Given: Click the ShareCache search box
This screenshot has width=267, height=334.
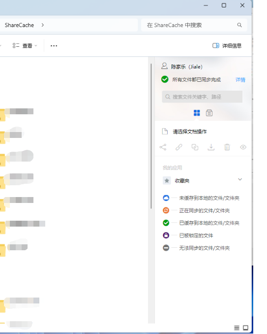Looking at the screenshot, I should [194, 25].
